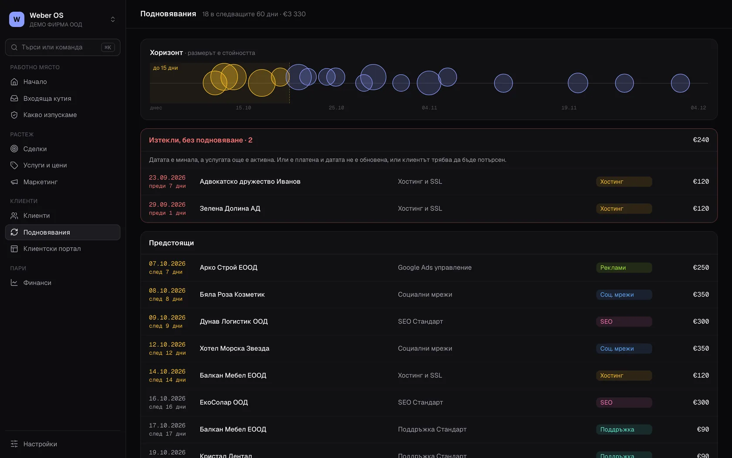Select Арко Строй ЕООД client name
732x458 pixels.
tap(228, 267)
